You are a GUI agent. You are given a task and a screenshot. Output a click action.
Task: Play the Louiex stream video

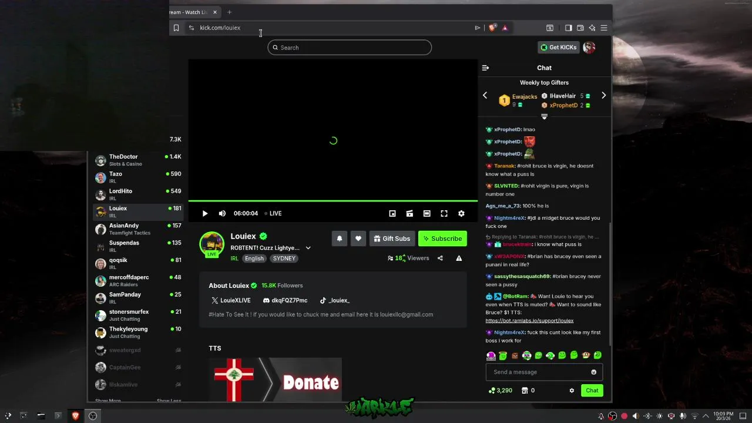(x=205, y=213)
